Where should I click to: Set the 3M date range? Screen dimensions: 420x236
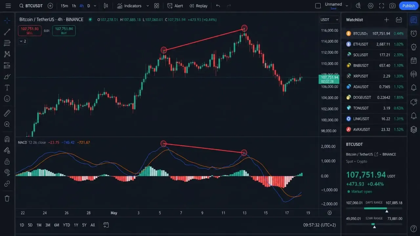coord(48,225)
